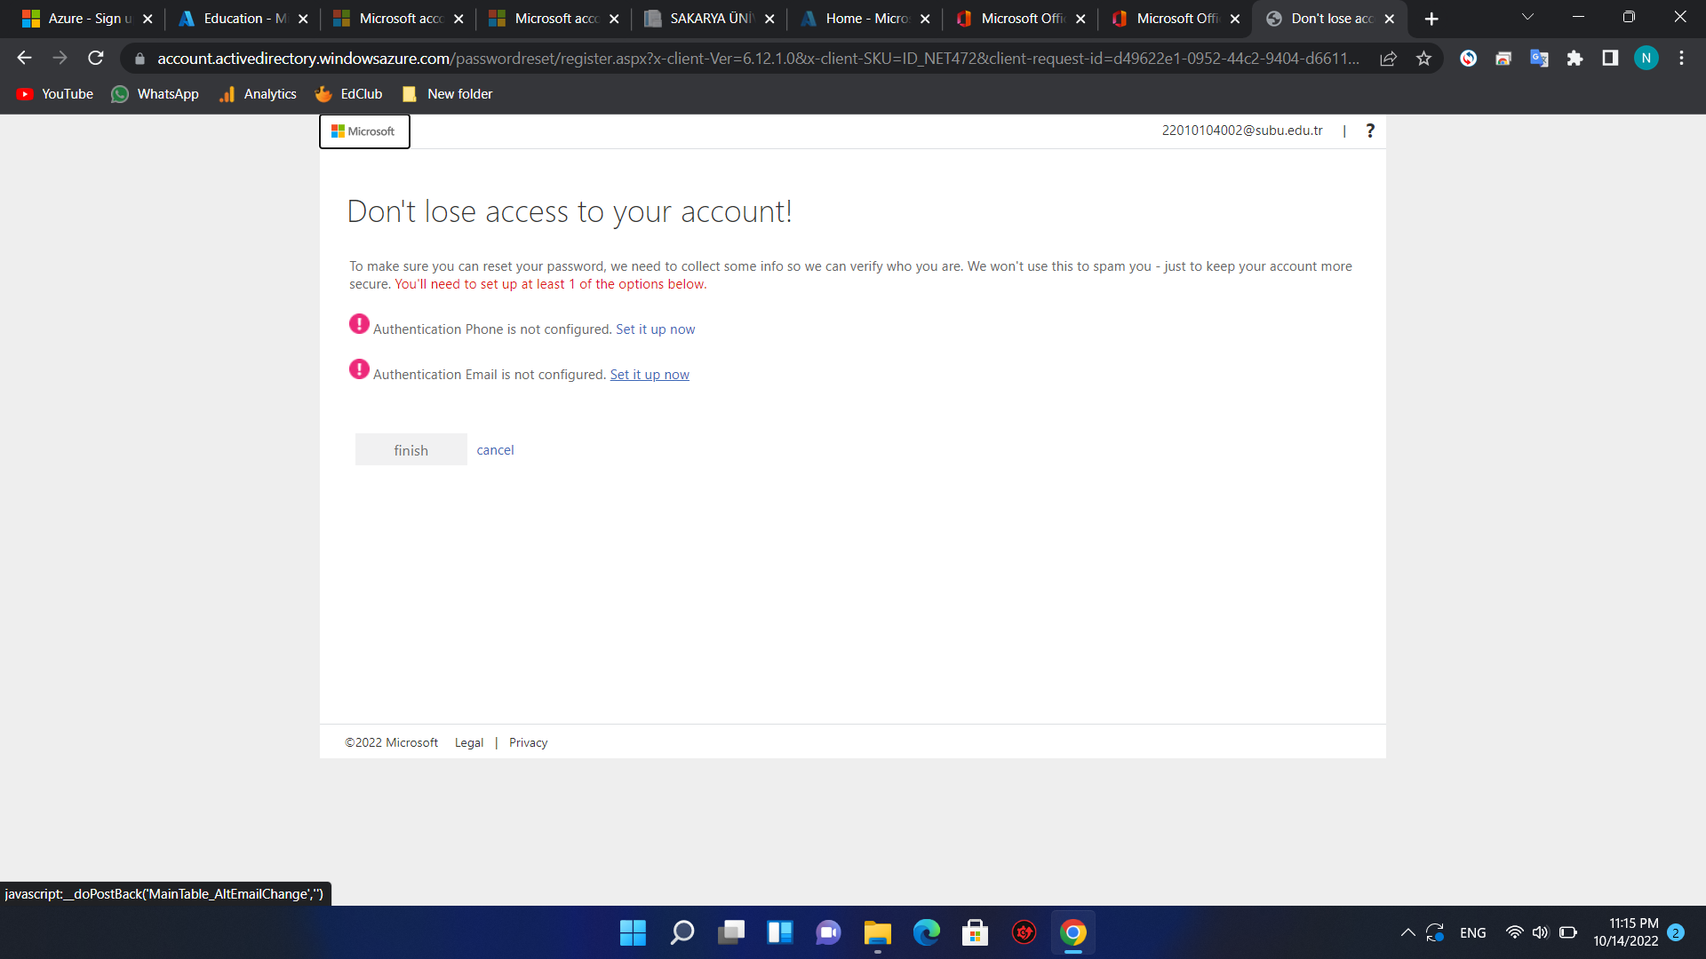
Task: Bookmark this page with star icon
Action: click(1424, 59)
